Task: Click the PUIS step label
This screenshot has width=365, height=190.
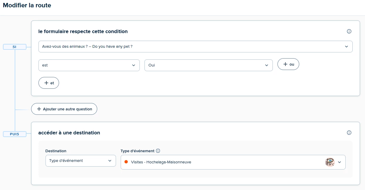Action: click(14, 134)
